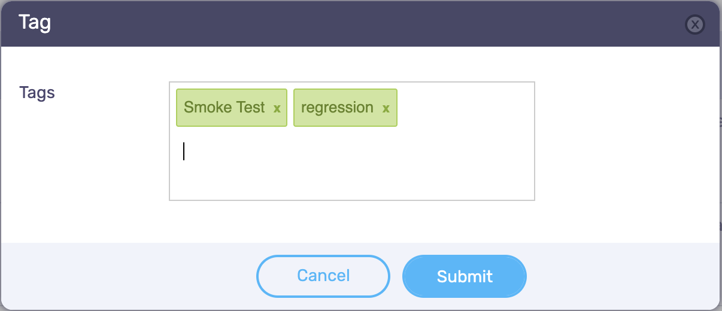This screenshot has height=311, width=722.
Task: Select the Smoke Test tag chip text
Action: click(225, 108)
